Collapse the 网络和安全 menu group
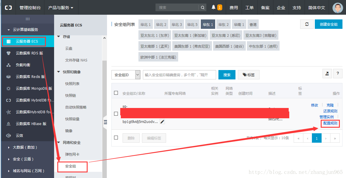This screenshot has height=178, width=346. click(58, 142)
